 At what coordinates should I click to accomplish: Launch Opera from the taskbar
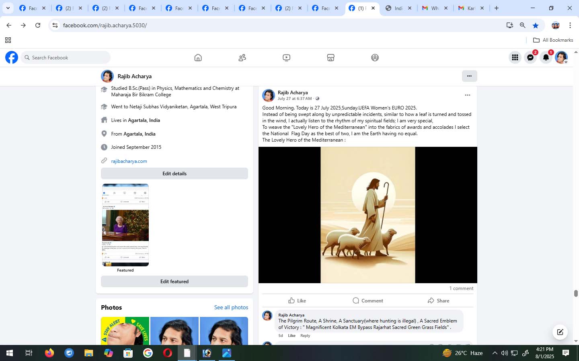pos(168,353)
